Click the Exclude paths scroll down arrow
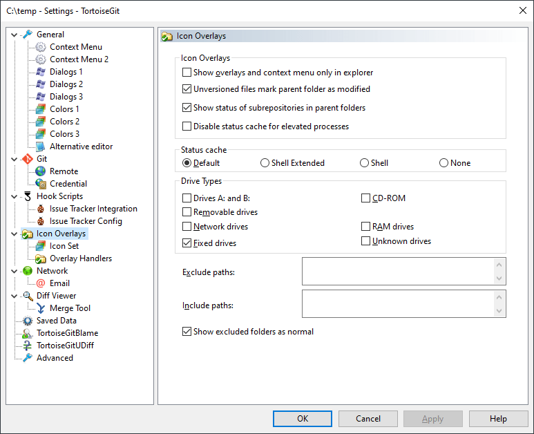 click(x=499, y=279)
